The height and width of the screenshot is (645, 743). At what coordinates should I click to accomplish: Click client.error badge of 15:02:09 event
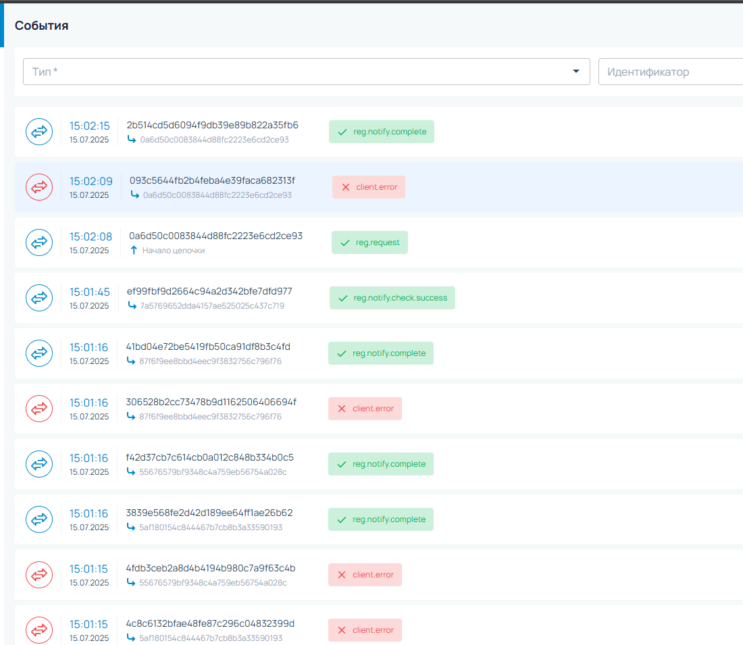tap(369, 187)
